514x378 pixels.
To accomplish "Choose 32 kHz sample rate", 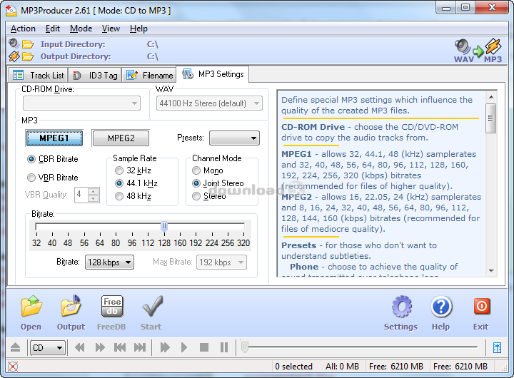I will pyautogui.click(x=133, y=170).
